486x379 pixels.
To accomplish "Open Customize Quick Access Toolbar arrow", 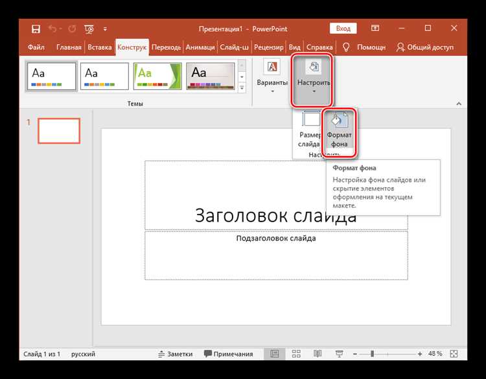I will (105, 29).
